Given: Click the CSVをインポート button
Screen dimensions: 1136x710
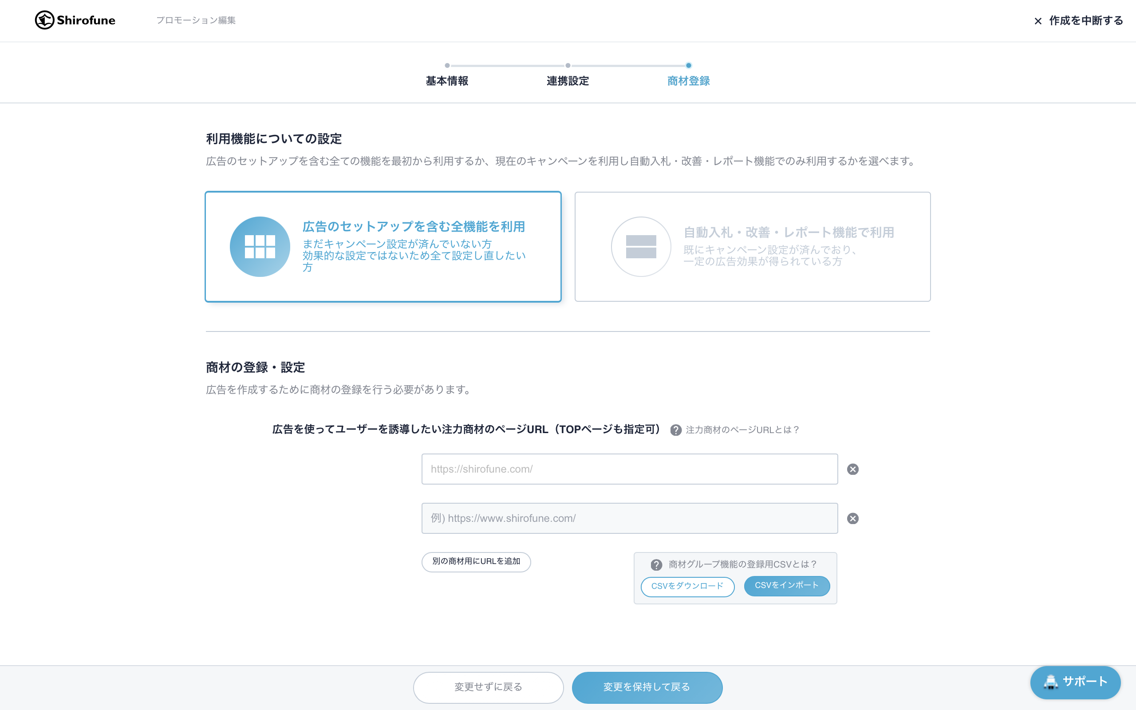Looking at the screenshot, I should pyautogui.click(x=787, y=586).
